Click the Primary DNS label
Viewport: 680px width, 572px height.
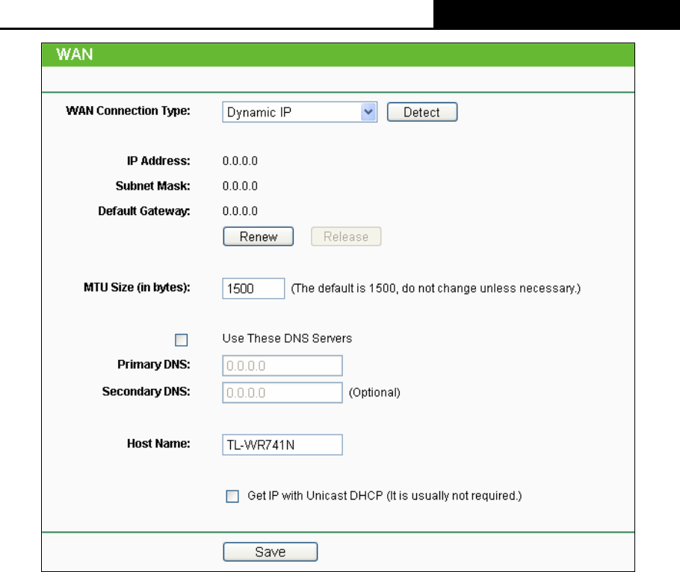[x=153, y=364]
